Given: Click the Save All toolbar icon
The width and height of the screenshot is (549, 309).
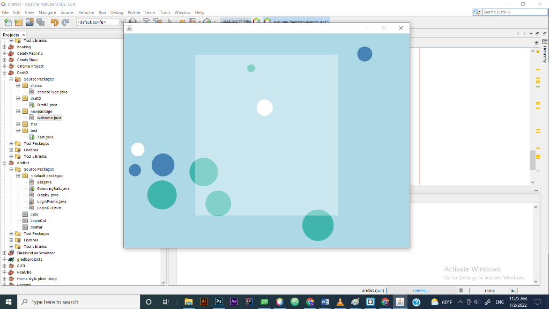Looking at the screenshot, I should click(41, 22).
